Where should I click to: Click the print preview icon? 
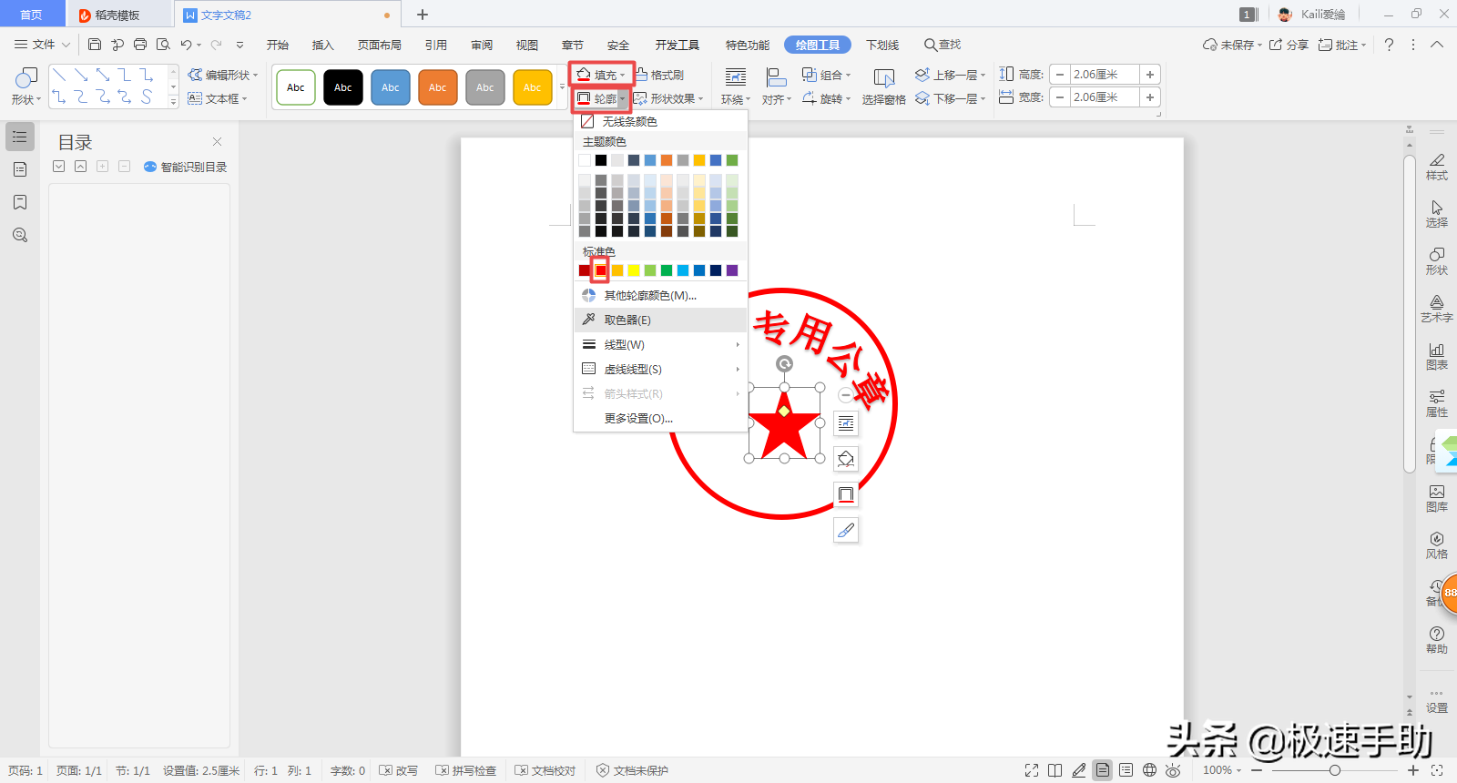coord(163,45)
